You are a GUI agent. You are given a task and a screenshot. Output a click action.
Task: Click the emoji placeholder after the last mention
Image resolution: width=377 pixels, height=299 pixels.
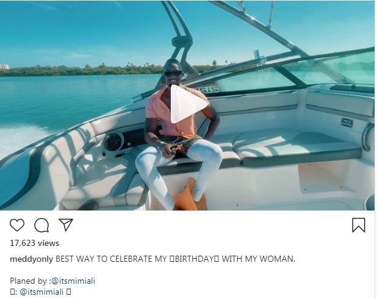[69, 292]
